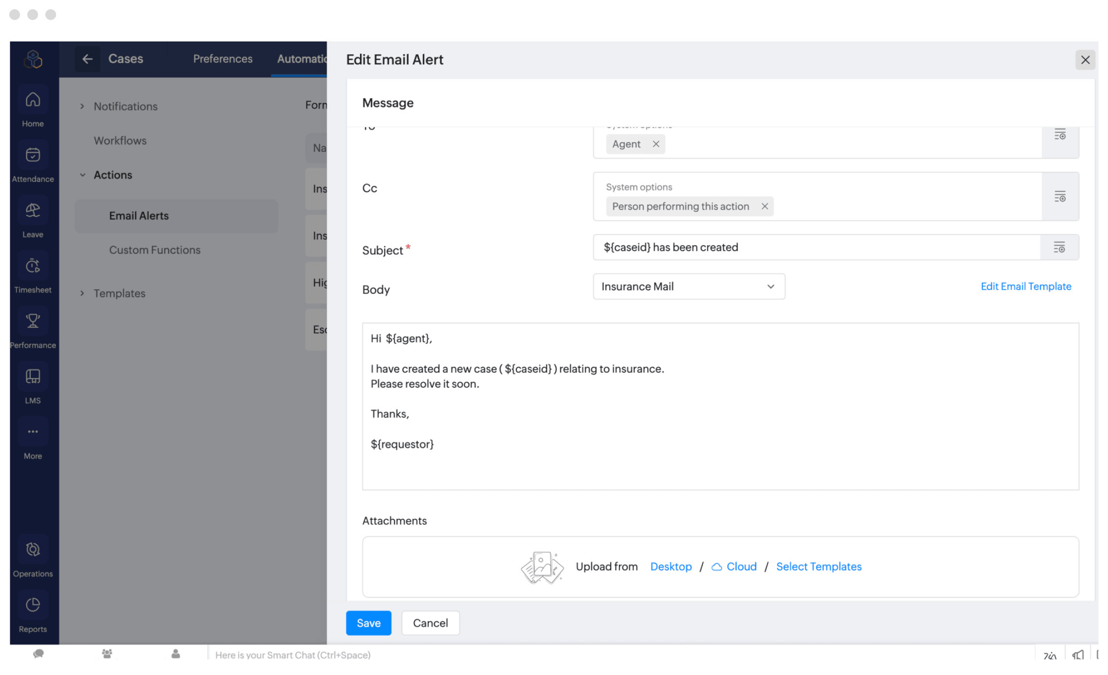Click the merge field icon beside Cc
1108x675 pixels.
pos(1060,197)
